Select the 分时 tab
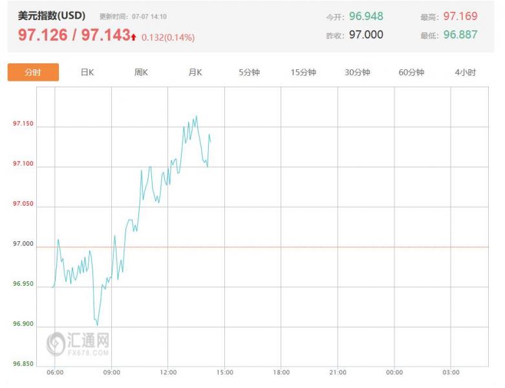 point(33,72)
